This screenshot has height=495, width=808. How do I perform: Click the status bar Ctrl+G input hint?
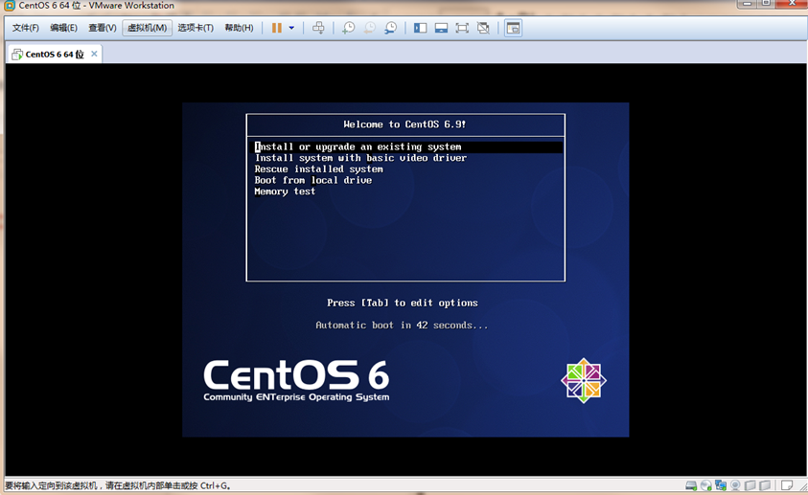point(118,485)
